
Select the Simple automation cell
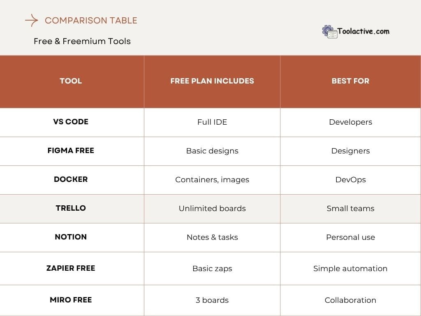coord(350,268)
